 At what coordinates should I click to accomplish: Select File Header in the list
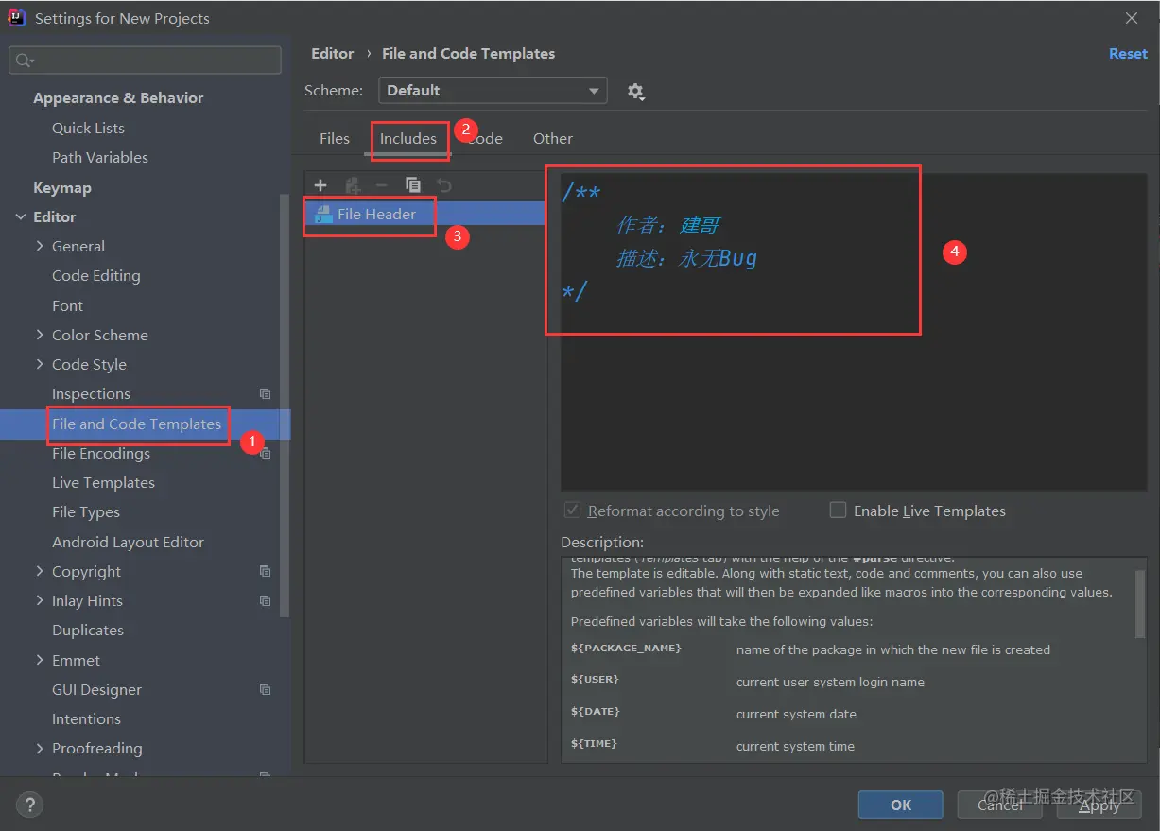click(x=424, y=215)
